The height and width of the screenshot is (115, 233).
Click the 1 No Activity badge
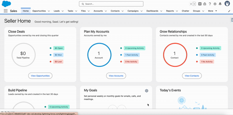(207, 62)
